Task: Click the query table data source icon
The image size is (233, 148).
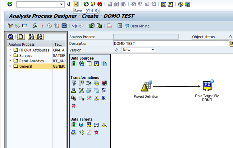Action: pyautogui.click(x=89, y=64)
